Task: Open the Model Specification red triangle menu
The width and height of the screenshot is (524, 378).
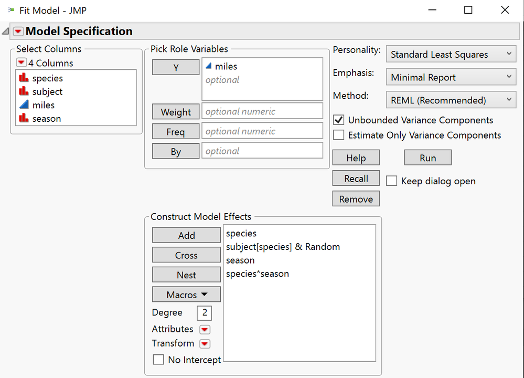Action: point(17,31)
